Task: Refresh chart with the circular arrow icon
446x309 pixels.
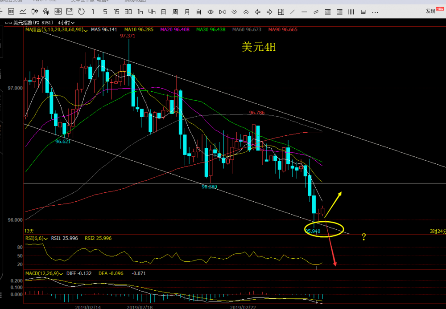Action: pyautogui.click(x=81, y=12)
